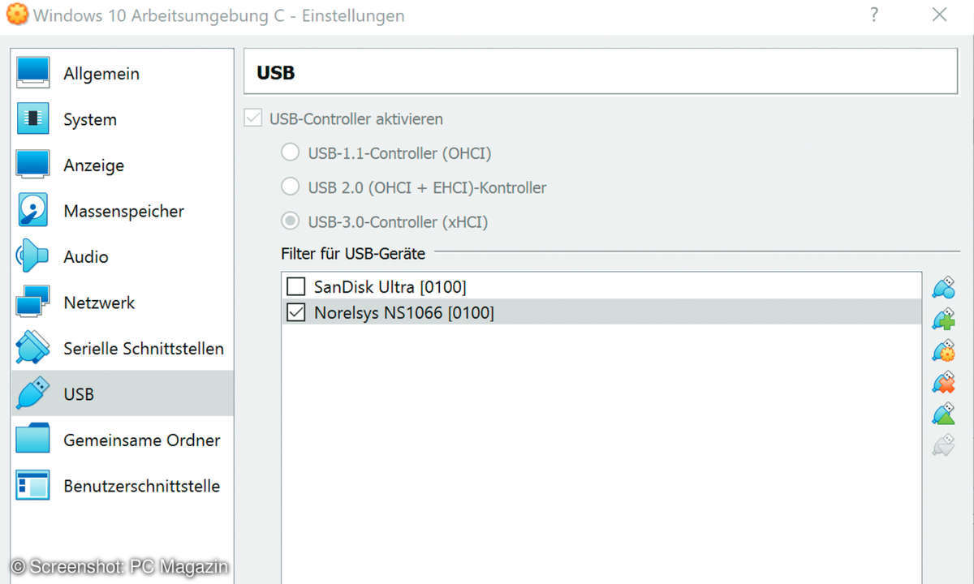
Task: Choose the USB-3.0-Controller (xHCI) radio button
Action: [x=290, y=221]
